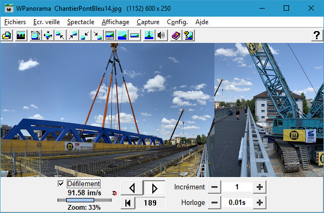Screen dimensions: 324x213
Task: Click the Zoom: 33% label
Action: pos(84,207)
